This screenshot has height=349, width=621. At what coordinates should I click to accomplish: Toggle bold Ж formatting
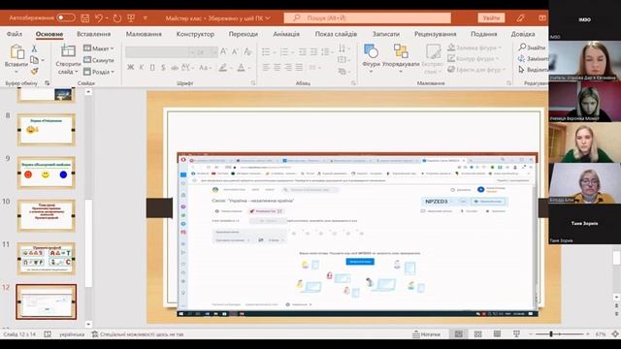(130, 68)
